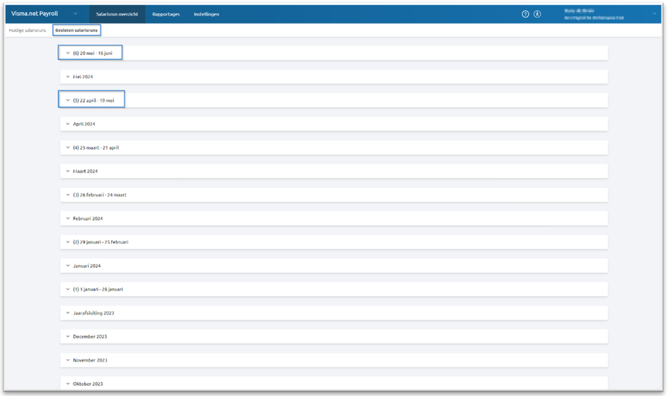Expand the chevron beside Mei 2024
The height and width of the screenshot is (396, 668).
(68, 77)
